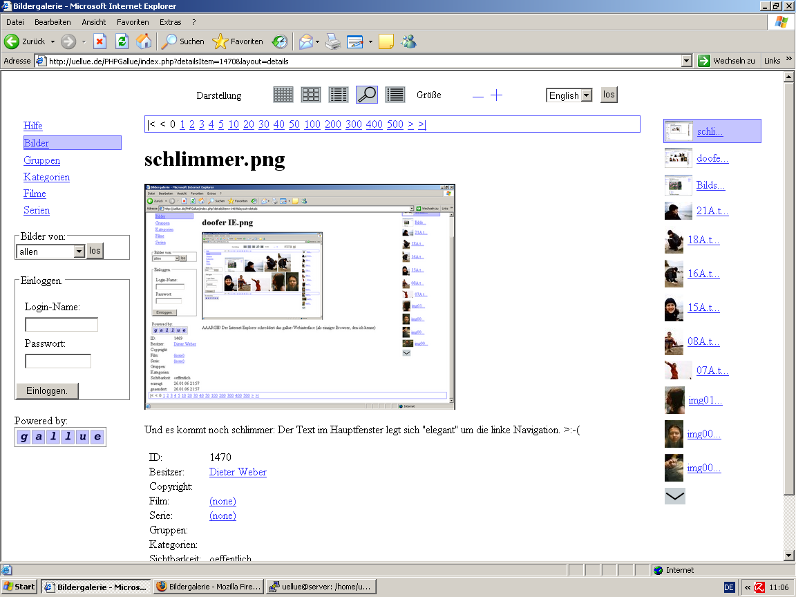Refresh the page using toolbar icon
The height and width of the screenshot is (597, 796).
[x=122, y=41]
